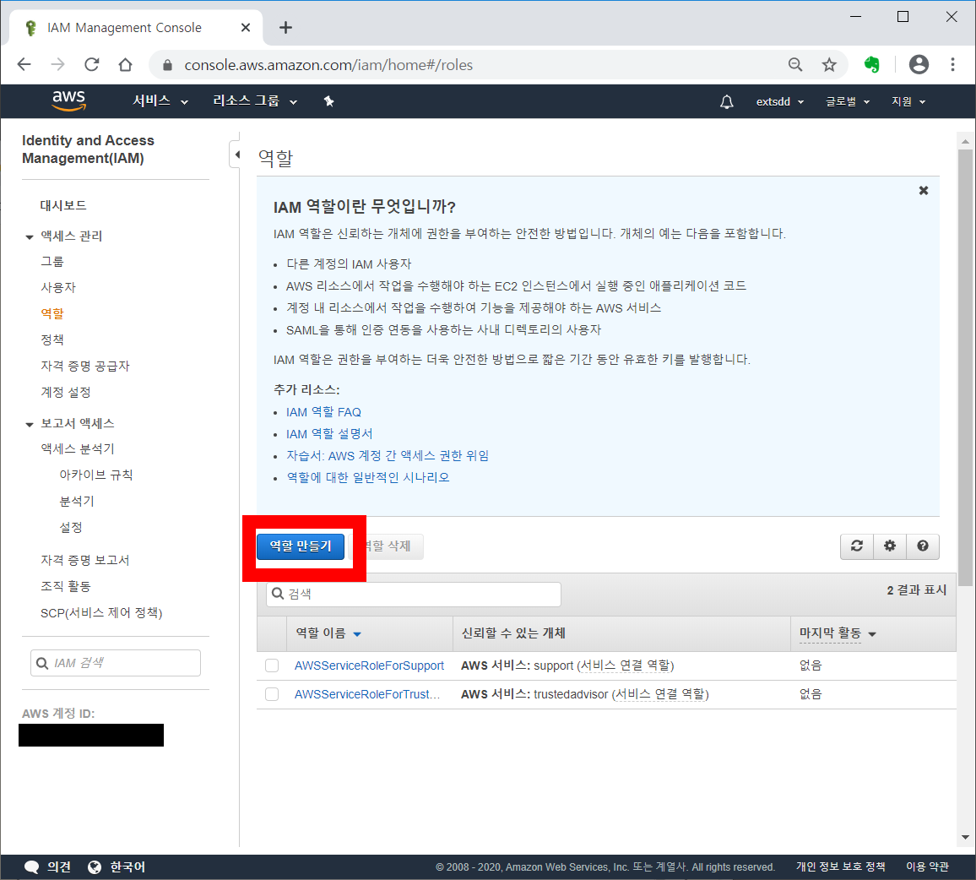Viewport: 976px width, 880px height.
Task: Dismiss the IAM role info panel
Action: tap(924, 191)
